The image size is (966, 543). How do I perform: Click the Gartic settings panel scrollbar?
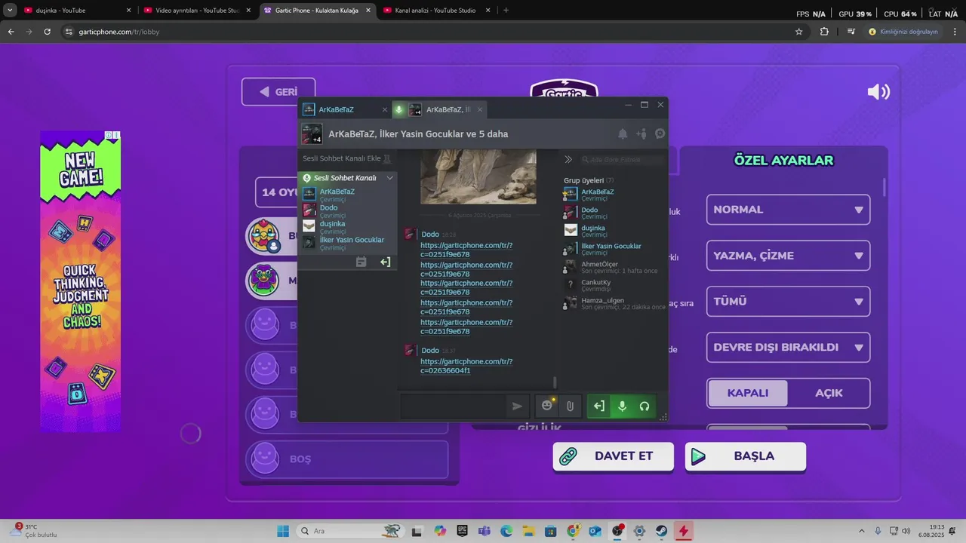coord(884,187)
